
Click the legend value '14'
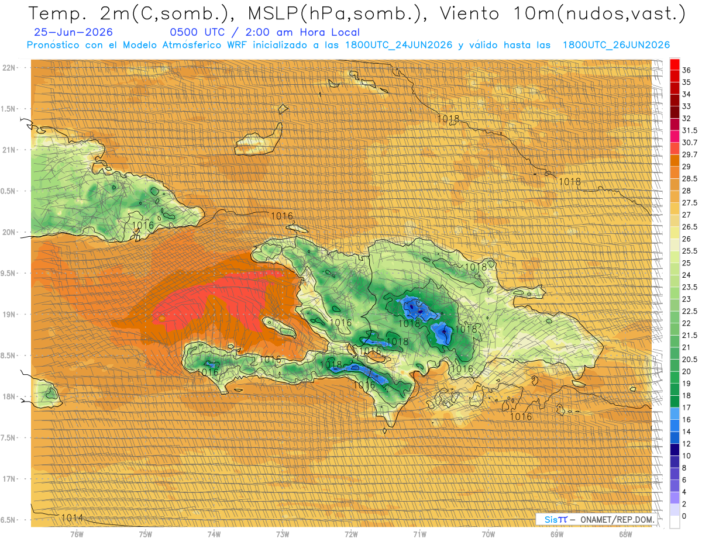tap(687, 431)
